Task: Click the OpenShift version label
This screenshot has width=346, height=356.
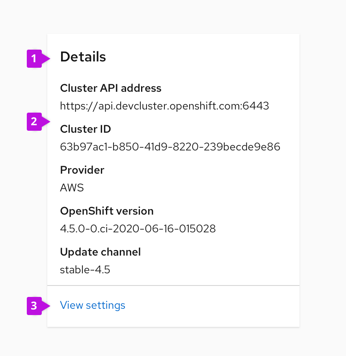Action: pos(107,211)
